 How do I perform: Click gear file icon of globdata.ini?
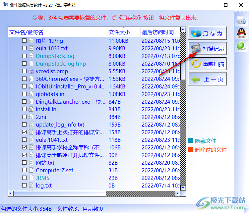(x=31, y=94)
